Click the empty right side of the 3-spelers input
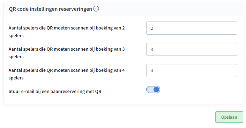The height and width of the screenshot is (128, 246). pyautogui.click(x=212, y=49)
